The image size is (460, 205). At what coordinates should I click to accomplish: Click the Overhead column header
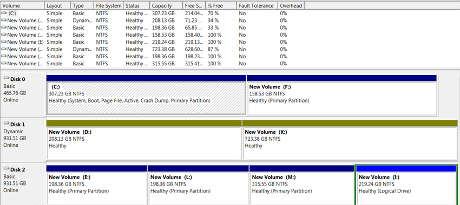click(291, 5)
